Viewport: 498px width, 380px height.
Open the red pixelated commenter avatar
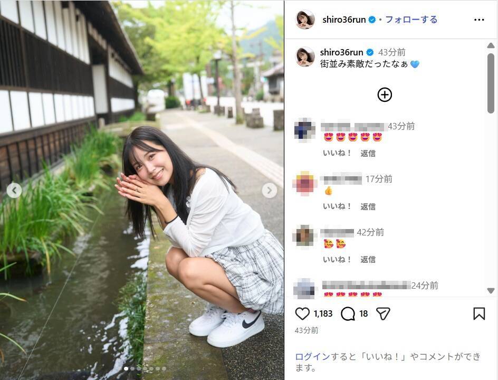click(x=305, y=183)
